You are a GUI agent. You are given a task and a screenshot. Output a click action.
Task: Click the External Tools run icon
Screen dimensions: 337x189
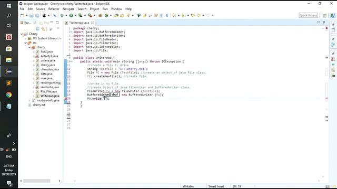coord(90,15)
